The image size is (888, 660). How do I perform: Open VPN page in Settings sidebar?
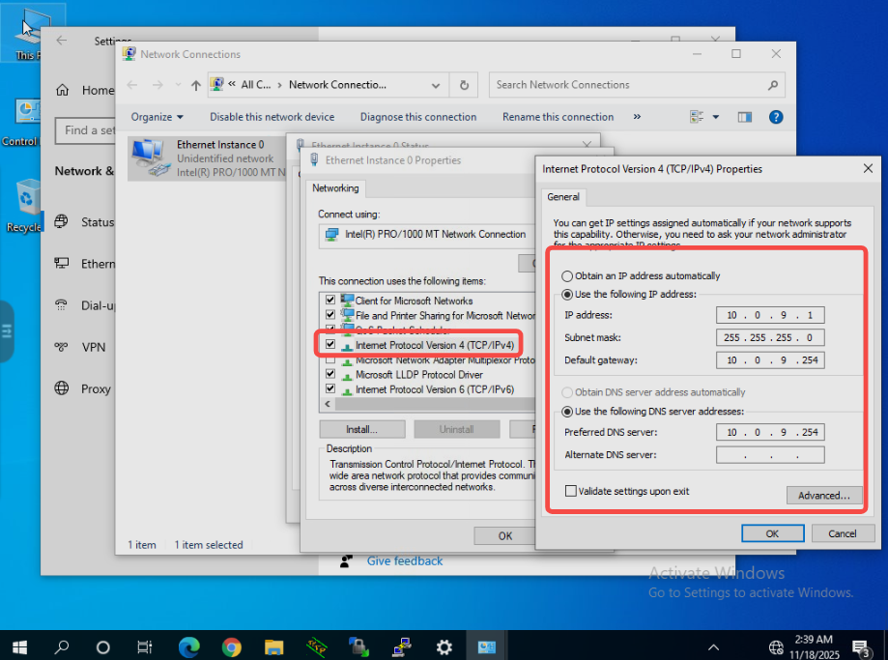click(80, 347)
